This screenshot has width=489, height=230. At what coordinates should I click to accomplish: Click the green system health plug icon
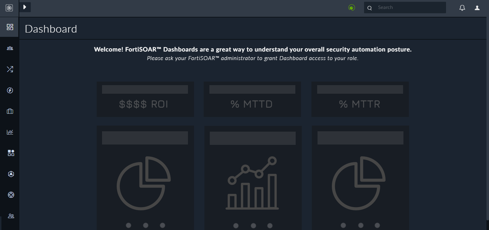[351, 7]
